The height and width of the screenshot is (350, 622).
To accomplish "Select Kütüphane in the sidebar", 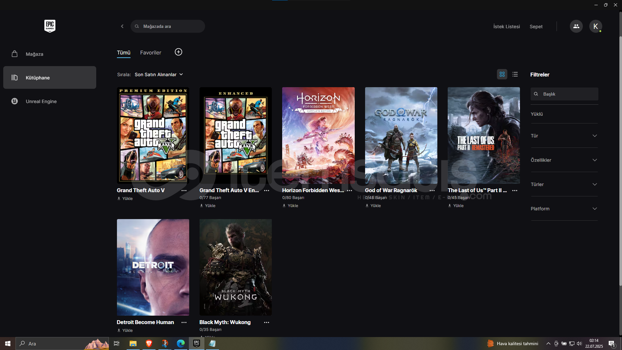I will coord(50,77).
